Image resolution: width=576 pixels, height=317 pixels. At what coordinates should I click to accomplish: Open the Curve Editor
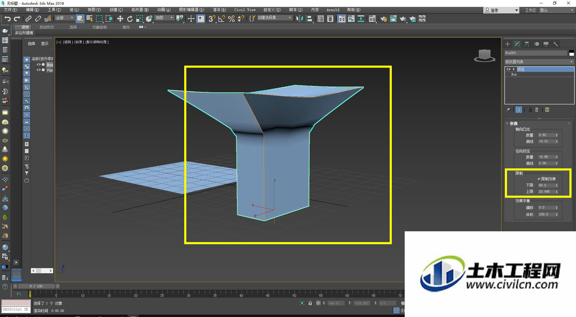[x=351, y=19]
